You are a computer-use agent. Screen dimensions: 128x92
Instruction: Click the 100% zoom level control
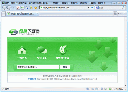pyautogui.click(x=119, y=89)
